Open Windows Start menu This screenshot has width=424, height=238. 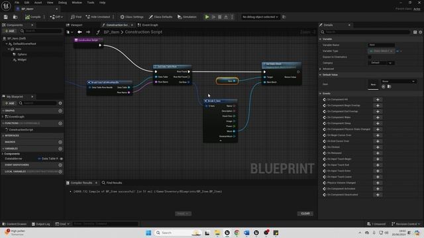[x=148, y=233]
